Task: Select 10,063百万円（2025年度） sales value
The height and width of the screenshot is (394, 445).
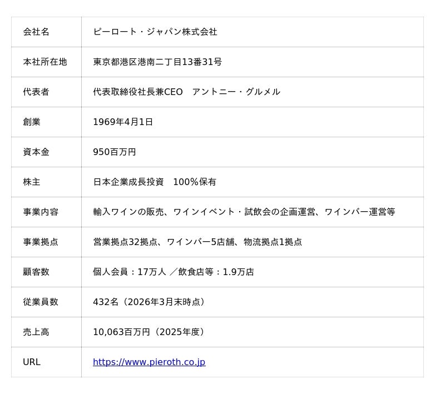Action: pyautogui.click(x=150, y=332)
